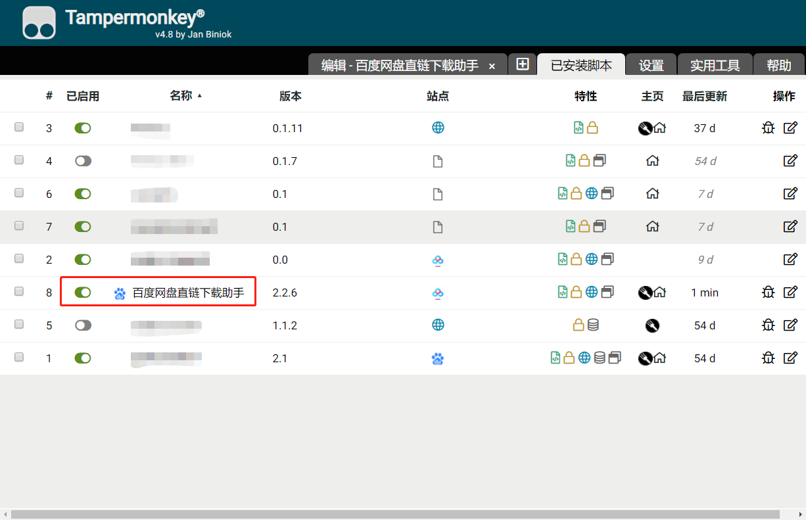Click globe site icon for version 1.1.2

click(x=438, y=325)
